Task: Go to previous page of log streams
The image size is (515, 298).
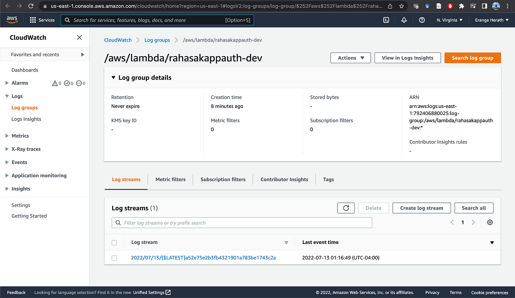Action: tap(452, 222)
